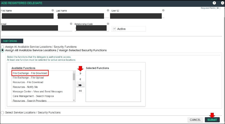Select Assign Selected Security Functions radio option
225x124 pixels.
point(2,50)
